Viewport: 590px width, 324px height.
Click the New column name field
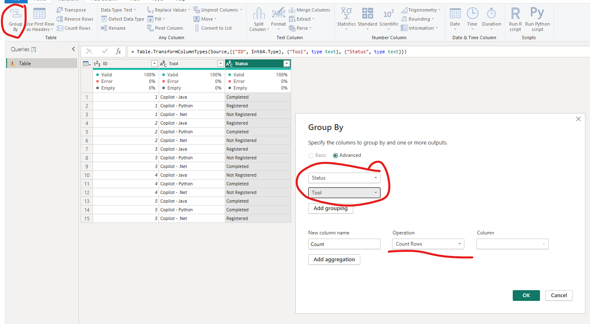[x=344, y=244]
